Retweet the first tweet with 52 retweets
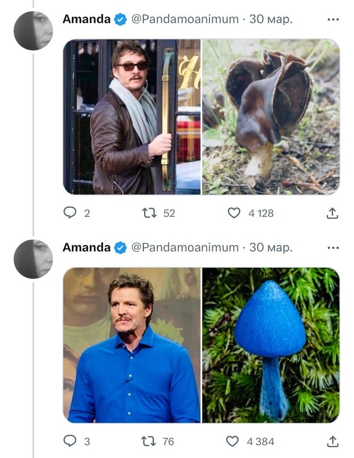 tap(149, 213)
